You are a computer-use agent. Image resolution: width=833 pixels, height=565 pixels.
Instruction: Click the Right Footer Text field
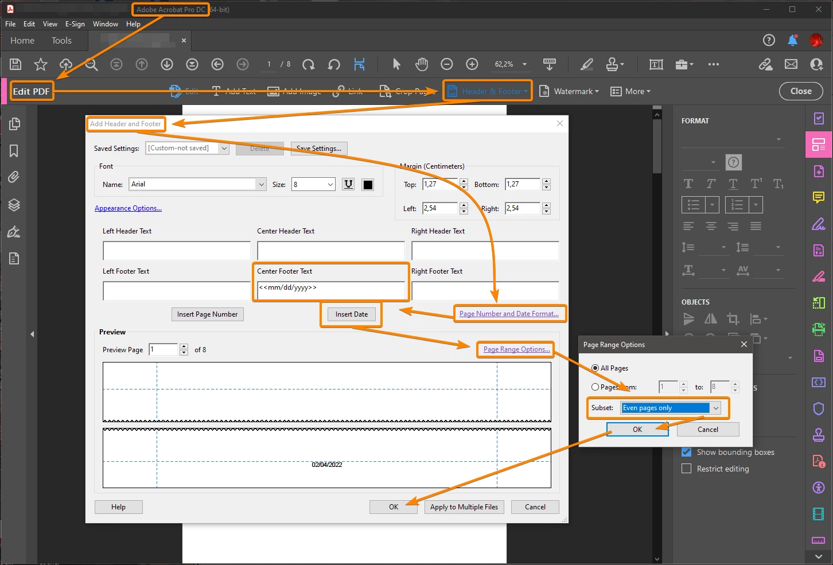[485, 291]
